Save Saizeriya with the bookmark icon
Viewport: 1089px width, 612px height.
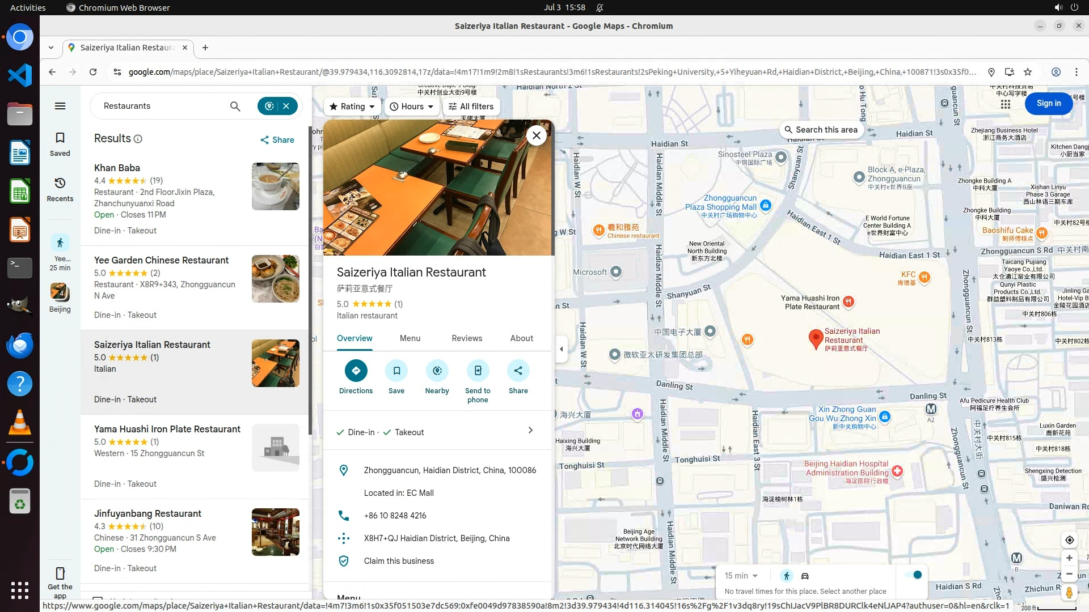click(x=396, y=371)
